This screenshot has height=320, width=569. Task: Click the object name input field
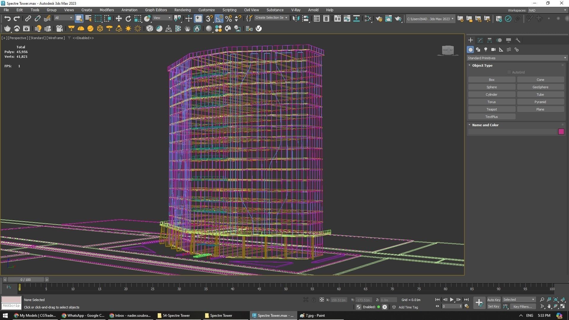coord(512,132)
